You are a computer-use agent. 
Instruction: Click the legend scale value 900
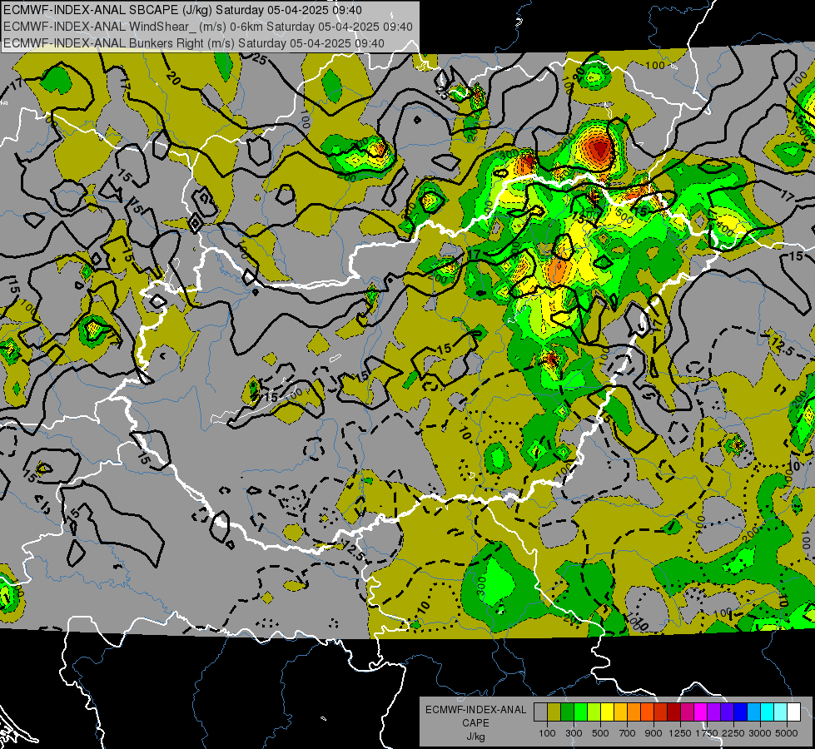click(x=653, y=733)
